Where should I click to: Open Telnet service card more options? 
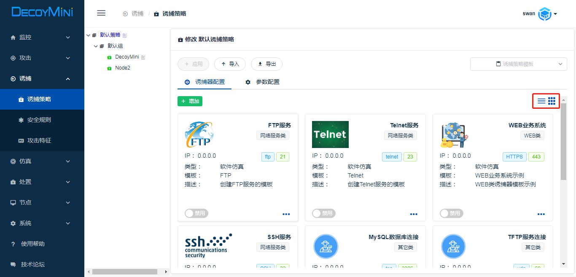point(414,214)
